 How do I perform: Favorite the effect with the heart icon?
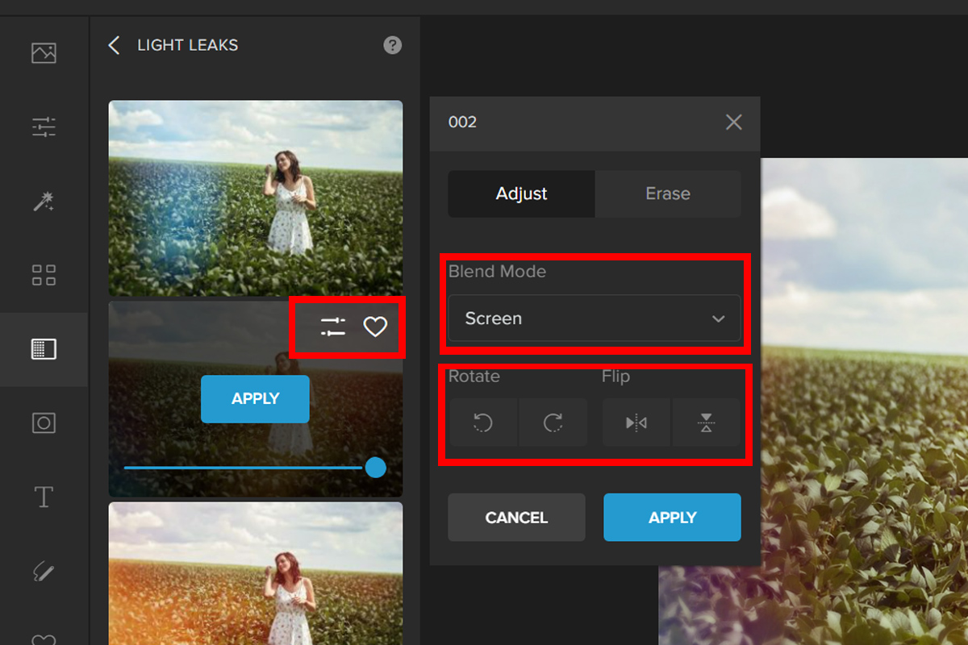pos(375,327)
